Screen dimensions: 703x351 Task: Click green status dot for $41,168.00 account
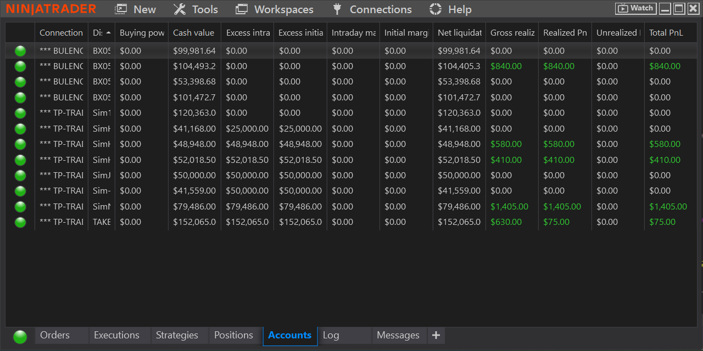tap(20, 129)
